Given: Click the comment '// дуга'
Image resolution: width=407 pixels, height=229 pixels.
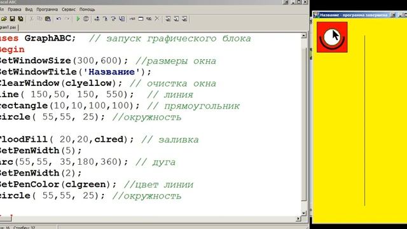Looking at the screenshot, I should [155, 162].
